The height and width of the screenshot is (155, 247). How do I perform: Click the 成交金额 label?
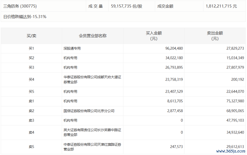(x=165, y=6)
